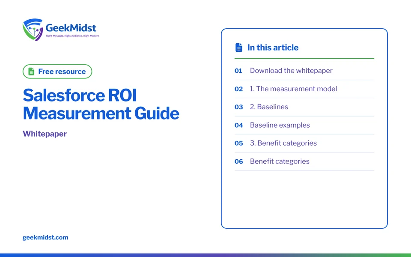411x257 pixels.
Task: Click the number 06 in the list
Action: click(239, 161)
